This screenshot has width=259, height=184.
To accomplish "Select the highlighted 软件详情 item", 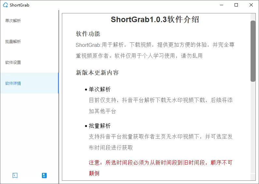I will 29,83.
